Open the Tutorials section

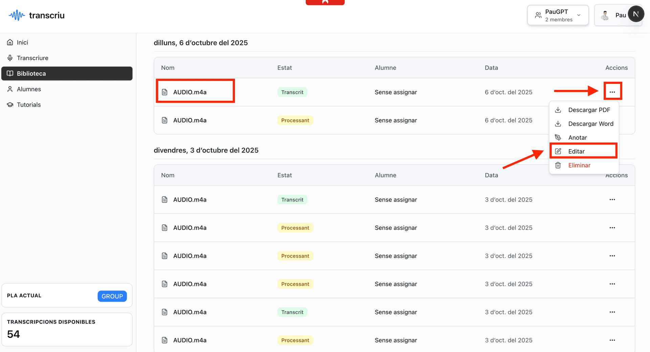point(29,104)
